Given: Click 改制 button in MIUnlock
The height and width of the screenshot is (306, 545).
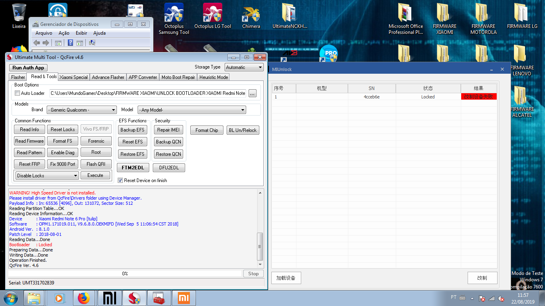Looking at the screenshot, I should tap(482, 278).
